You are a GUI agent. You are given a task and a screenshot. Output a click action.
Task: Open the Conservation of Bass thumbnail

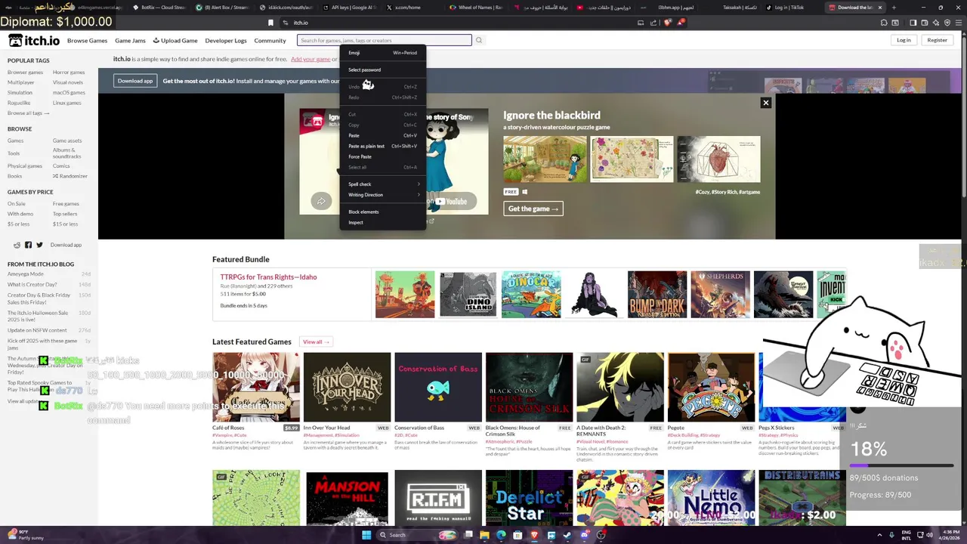click(438, 387)
